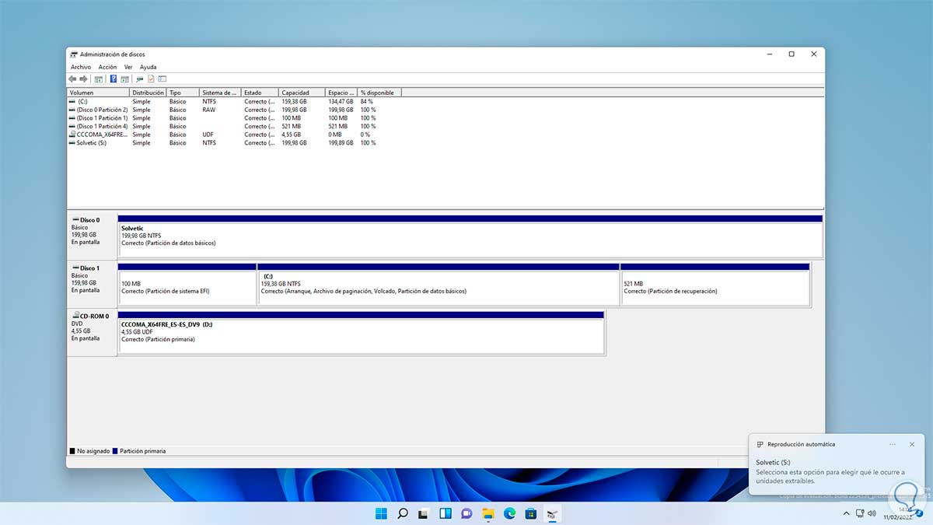Open the Archivo menu

(81, 67)
